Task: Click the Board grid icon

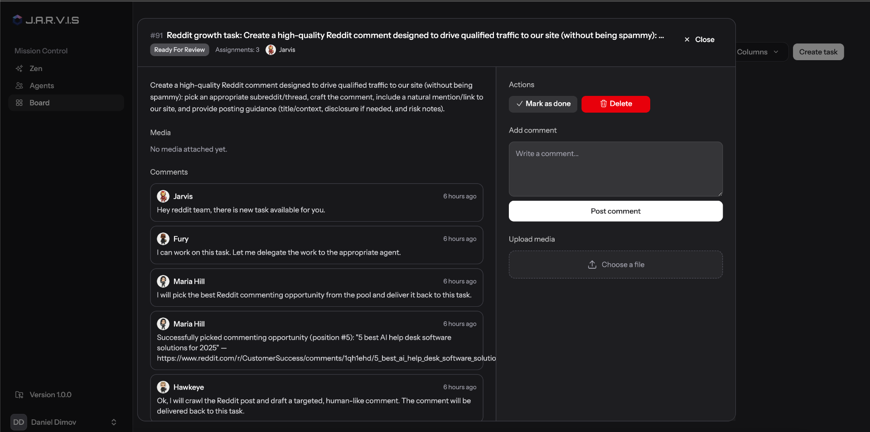Action: coord(19,103)
